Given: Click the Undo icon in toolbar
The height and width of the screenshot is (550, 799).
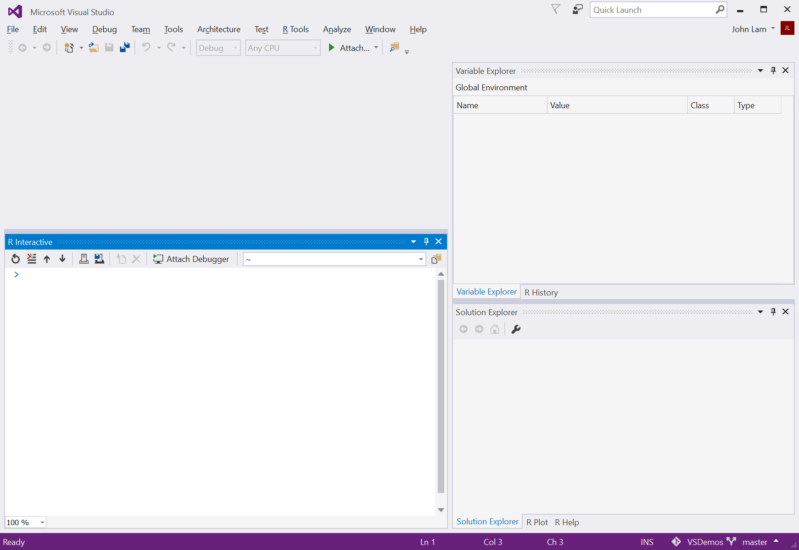Looking at the screenshot, I should pyautogui.click(x=146, y=47).
